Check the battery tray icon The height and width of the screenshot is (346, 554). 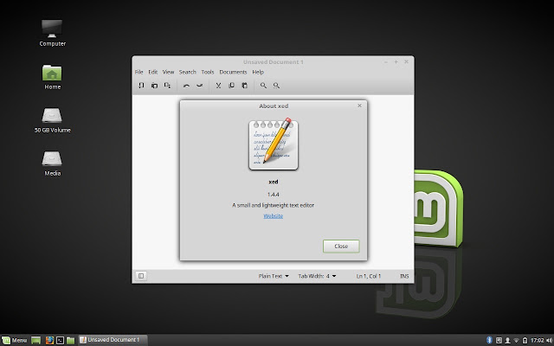click(525, 340)
